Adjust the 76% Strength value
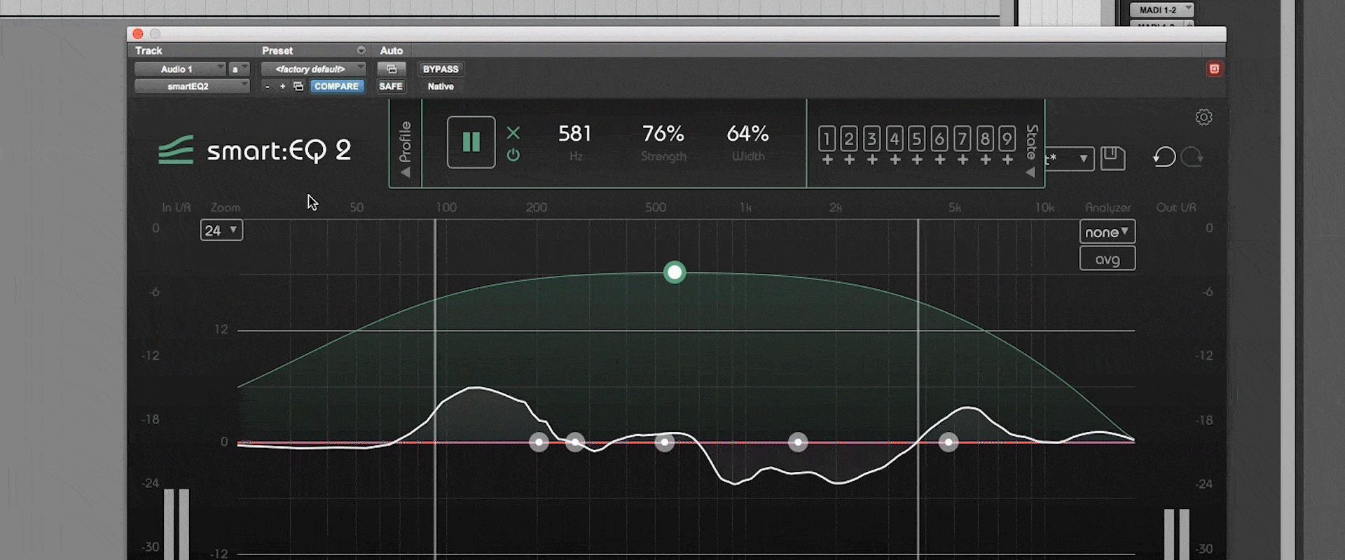 coord(663,133)
